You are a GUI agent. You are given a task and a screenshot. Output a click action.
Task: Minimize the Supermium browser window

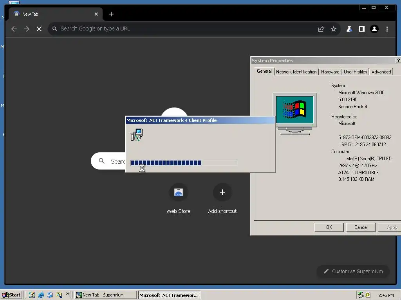point(364,8)
